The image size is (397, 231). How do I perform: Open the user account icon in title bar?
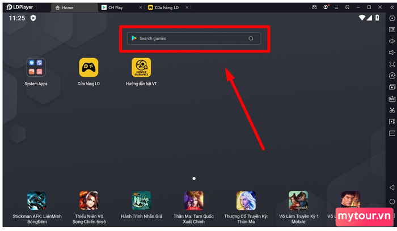(326, 7)
